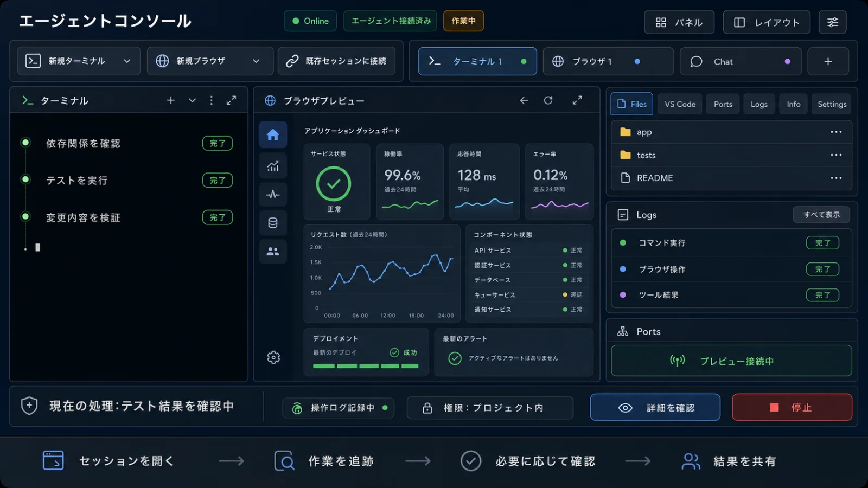Switch to the ターミナル 1 tab
Screen dimensions: 868x488
(x=477, y=61)
